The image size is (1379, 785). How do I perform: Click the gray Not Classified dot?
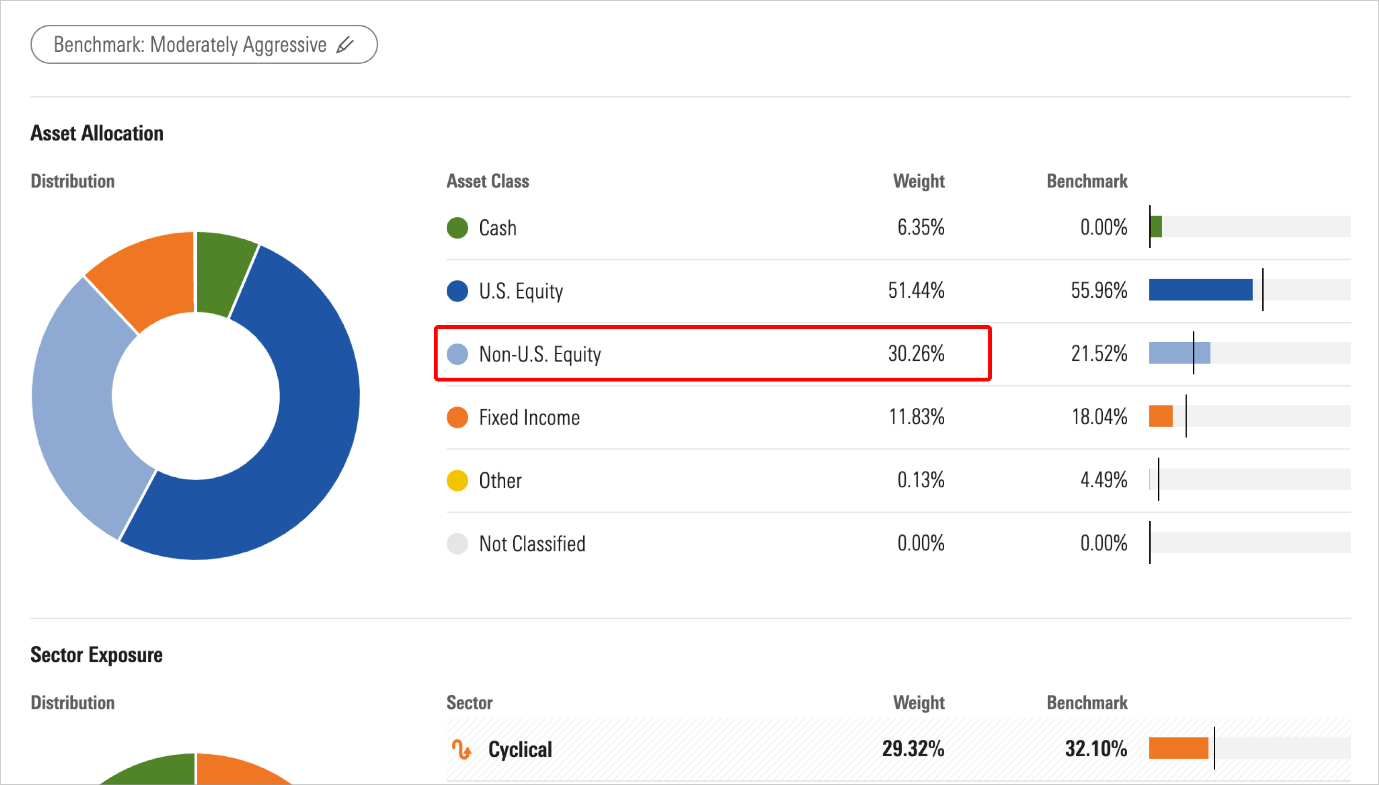click(457, 543)
